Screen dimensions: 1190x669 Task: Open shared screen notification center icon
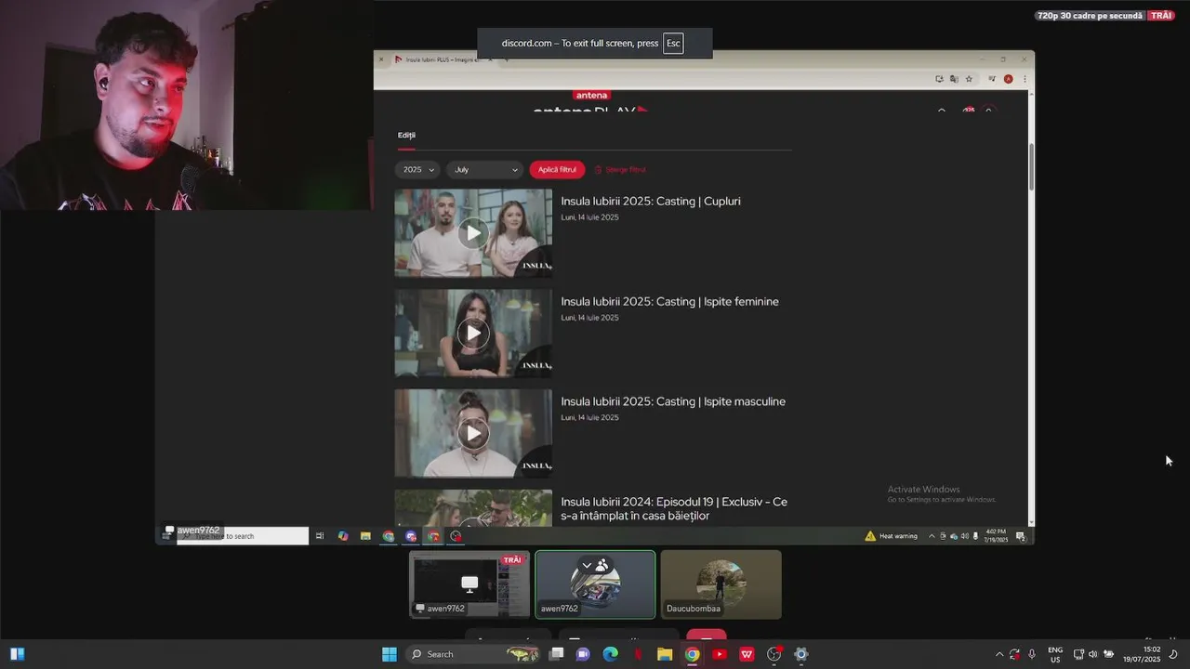[x=1021, y=536]
